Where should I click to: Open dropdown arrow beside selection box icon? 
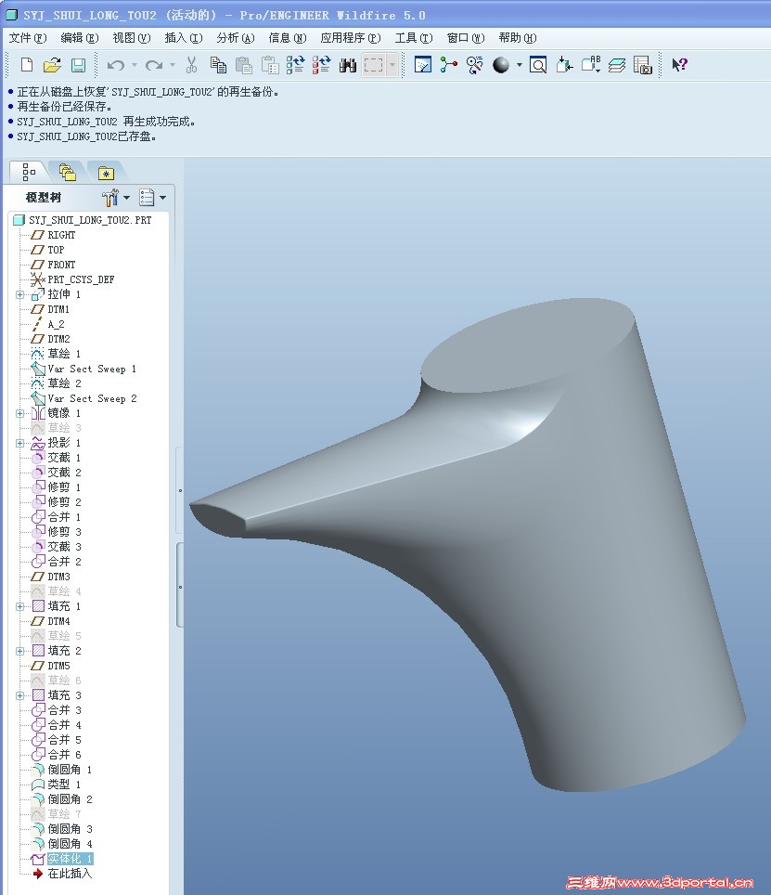(392, 64)
